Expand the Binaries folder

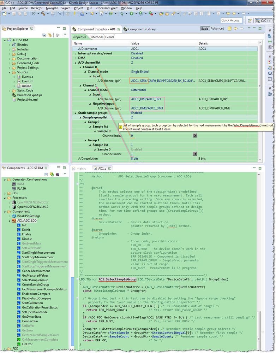point(10,45)
